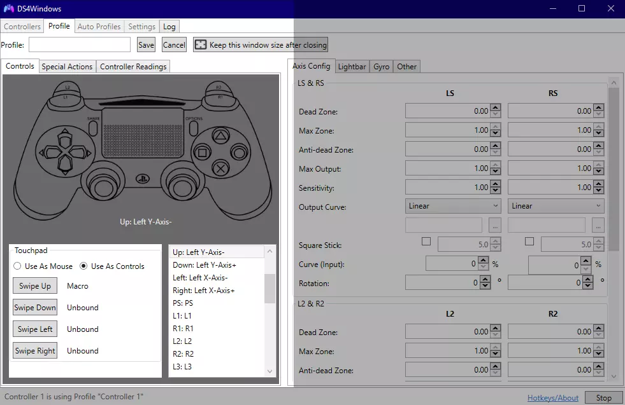Screen dimensions: 625x405
Task: Select the Use As Mouse radio button
Action: 18,266
